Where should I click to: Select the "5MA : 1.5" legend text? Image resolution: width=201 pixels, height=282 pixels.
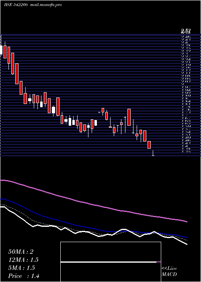(22, 268)
